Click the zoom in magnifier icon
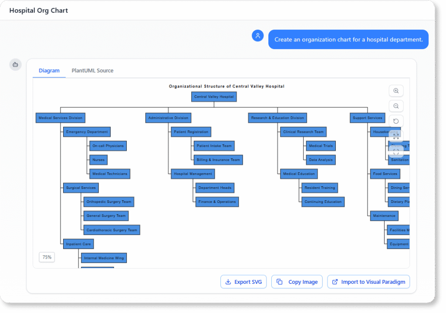Screen dimensions: 446x313 [x=396, y=91]
